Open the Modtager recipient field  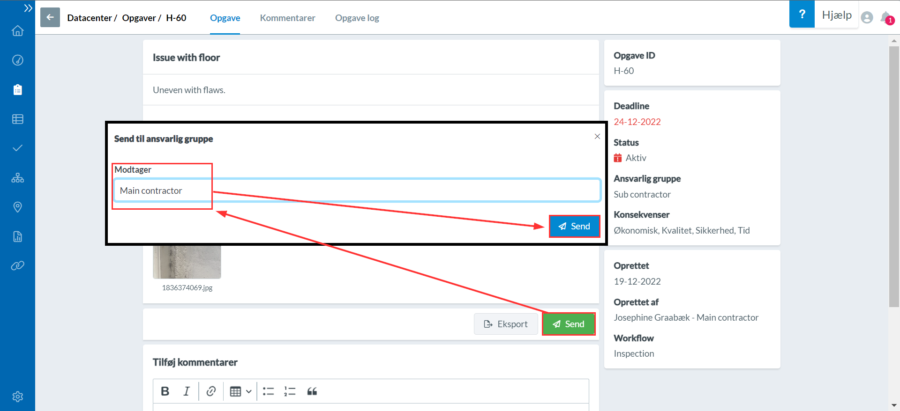[357, 191]
